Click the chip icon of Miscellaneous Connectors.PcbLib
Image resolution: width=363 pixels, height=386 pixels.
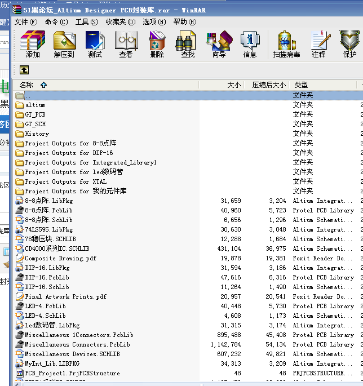tap(20, 344)
